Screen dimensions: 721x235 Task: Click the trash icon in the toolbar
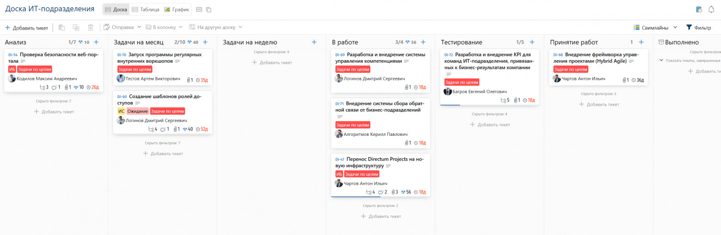click(91, 28)
